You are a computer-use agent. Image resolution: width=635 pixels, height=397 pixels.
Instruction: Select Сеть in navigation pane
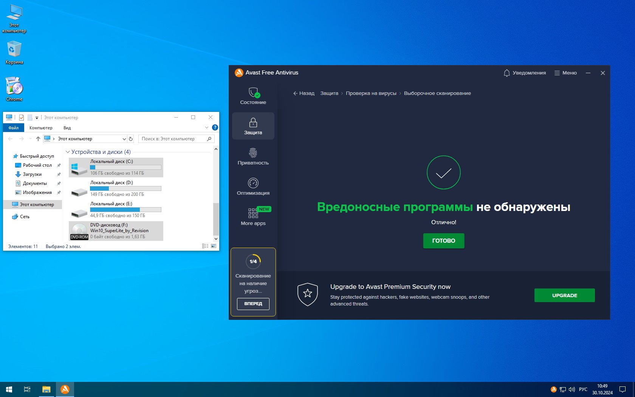tap(21, 217)
